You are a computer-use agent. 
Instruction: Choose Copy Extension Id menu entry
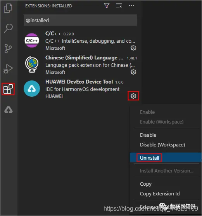160,194
